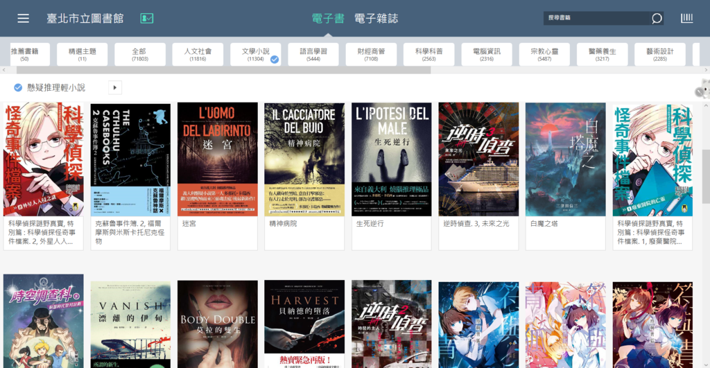
Task: Expand subcategories with the arrow button
Action: [x=115, y=87]
